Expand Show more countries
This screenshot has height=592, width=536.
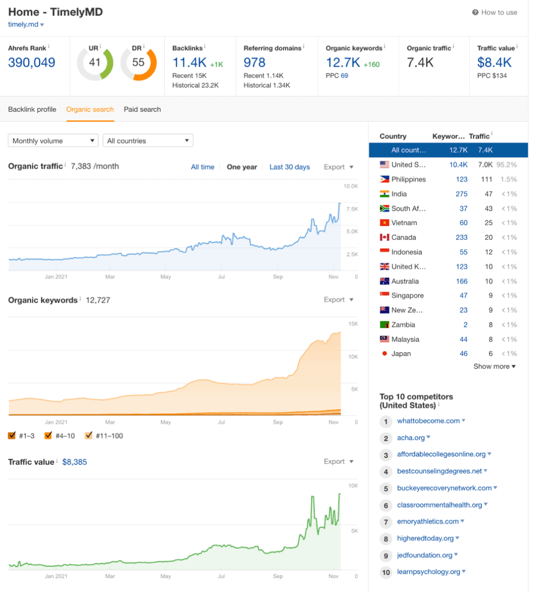(495, 366)
